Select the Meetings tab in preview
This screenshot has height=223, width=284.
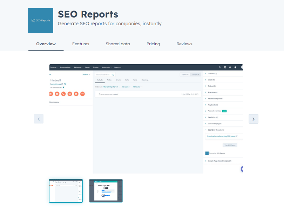coord(145,80)
